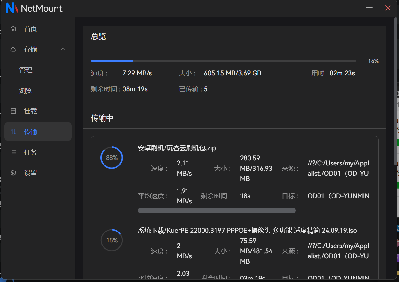Click the 1.91 MB/s average speed value
Image resolution: width=399 pixels, height=282 pixels.
[x=184, y=196]
